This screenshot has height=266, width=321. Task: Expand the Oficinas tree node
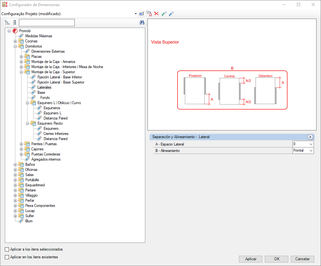15,170
